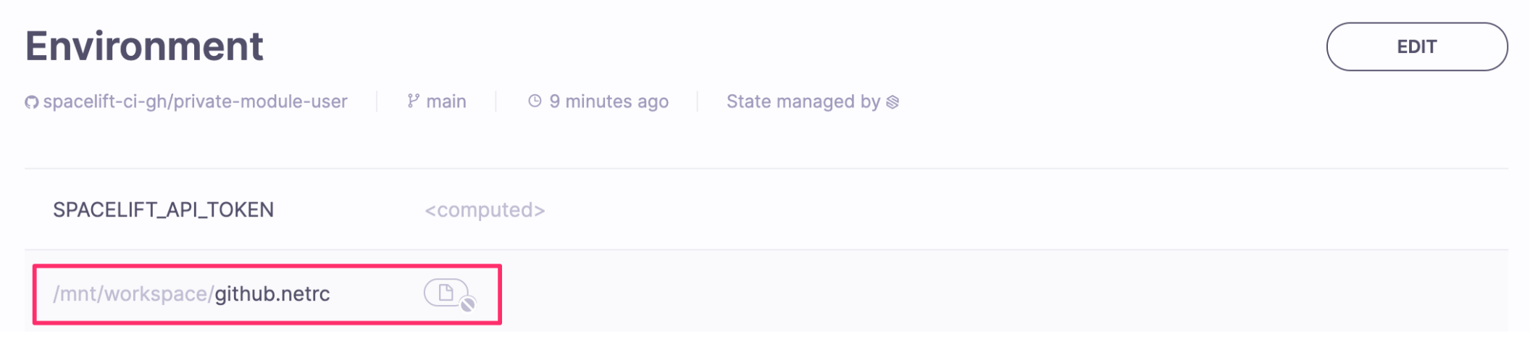Select the SPACELIFT_API_TOKEN variable name

click(163, 210)
